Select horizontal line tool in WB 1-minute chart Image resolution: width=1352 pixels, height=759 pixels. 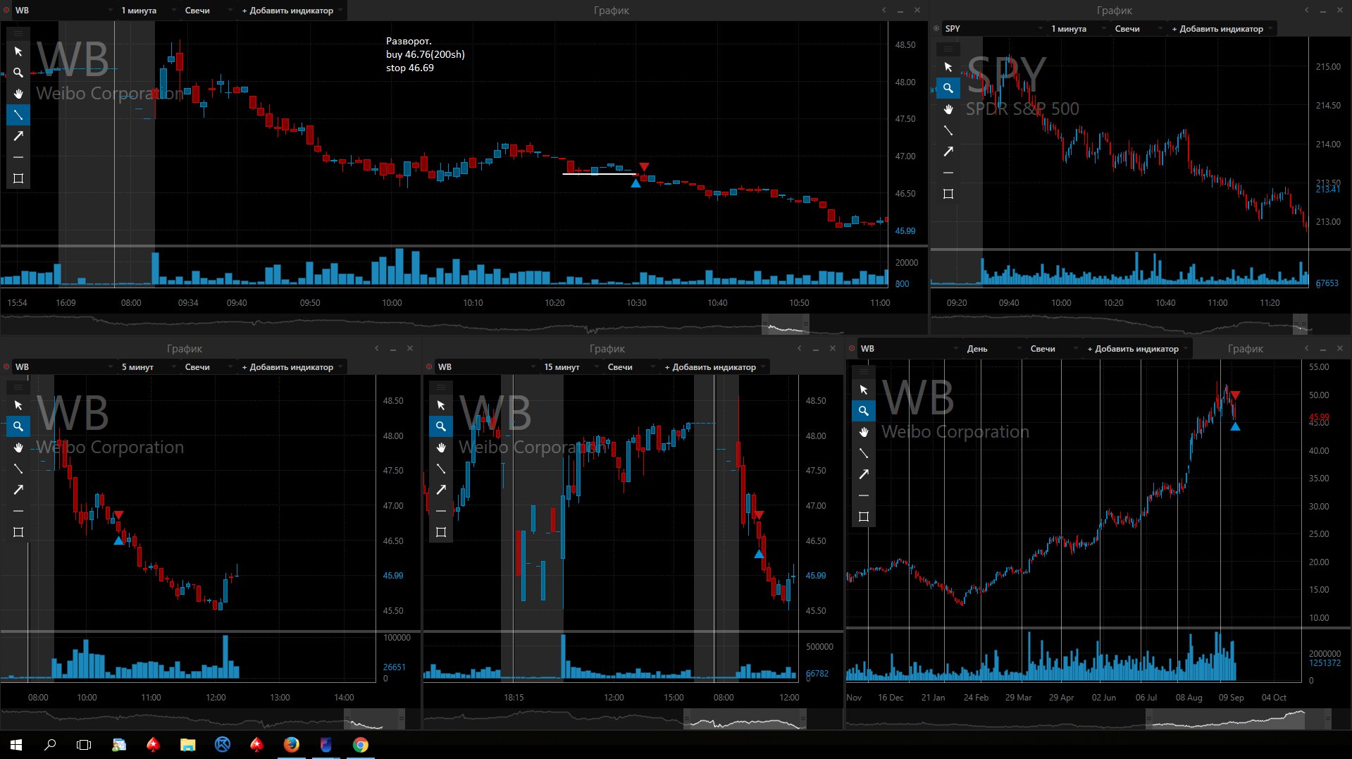click(x=18, y=157)
